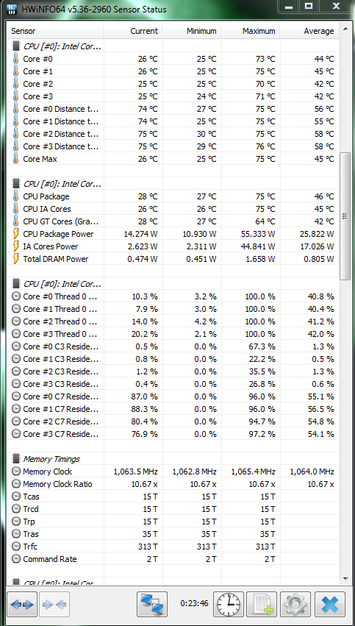This screenshot has width=355, height=626.
Task: Click the Memory Timings chip icon
Action: (x=16, y=459)
